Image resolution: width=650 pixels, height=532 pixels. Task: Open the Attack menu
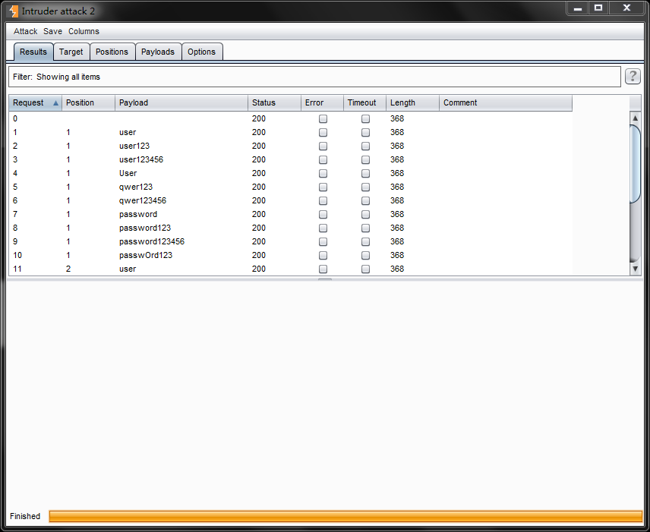[25, 31]
